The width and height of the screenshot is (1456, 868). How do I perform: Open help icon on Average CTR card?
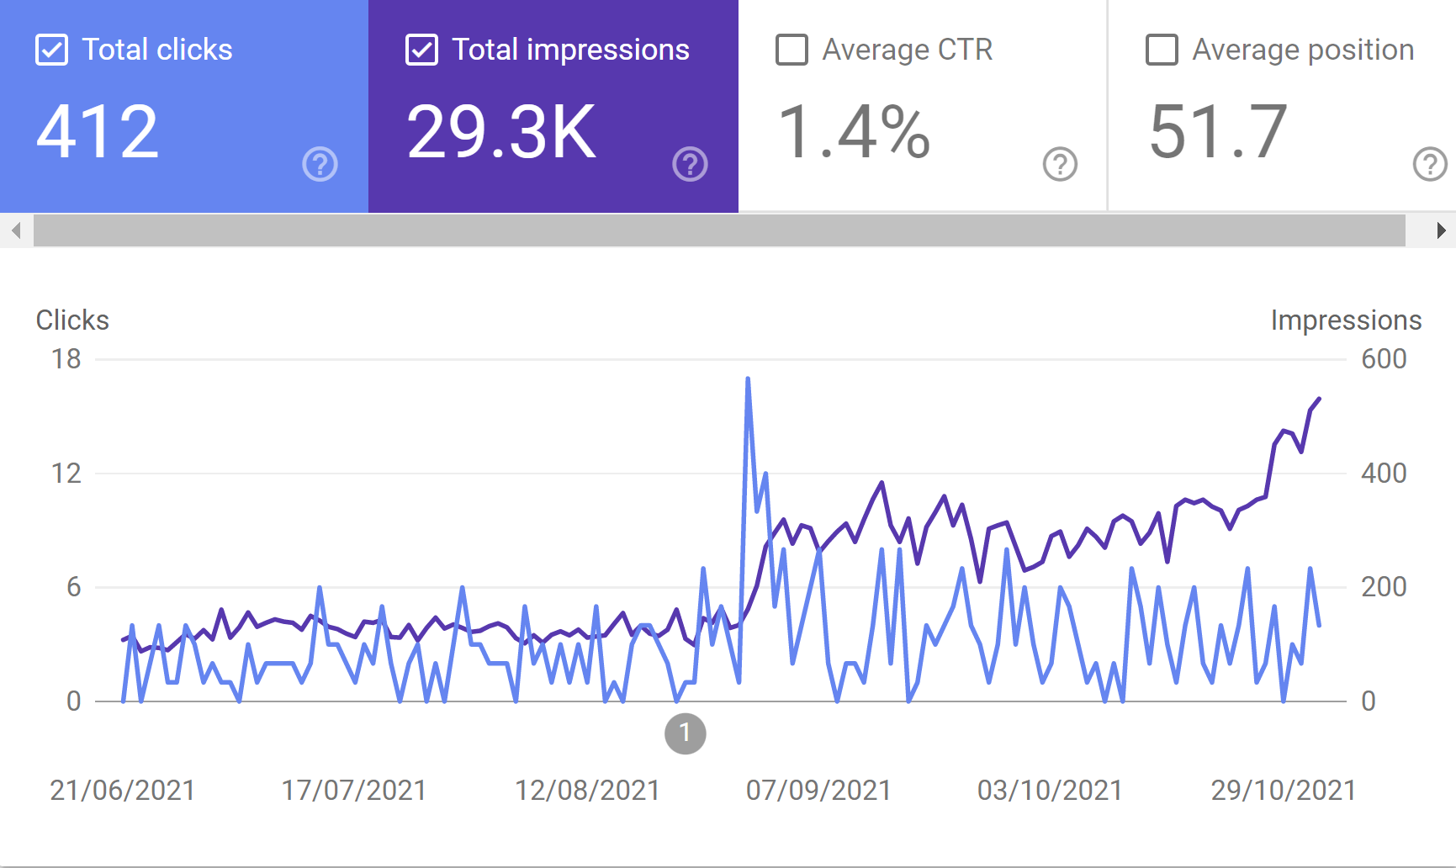click(1060, 164)
